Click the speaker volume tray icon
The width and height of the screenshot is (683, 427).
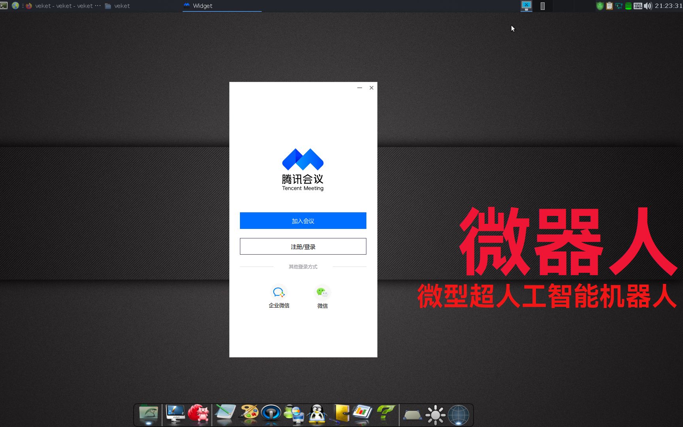click(648, 6)
